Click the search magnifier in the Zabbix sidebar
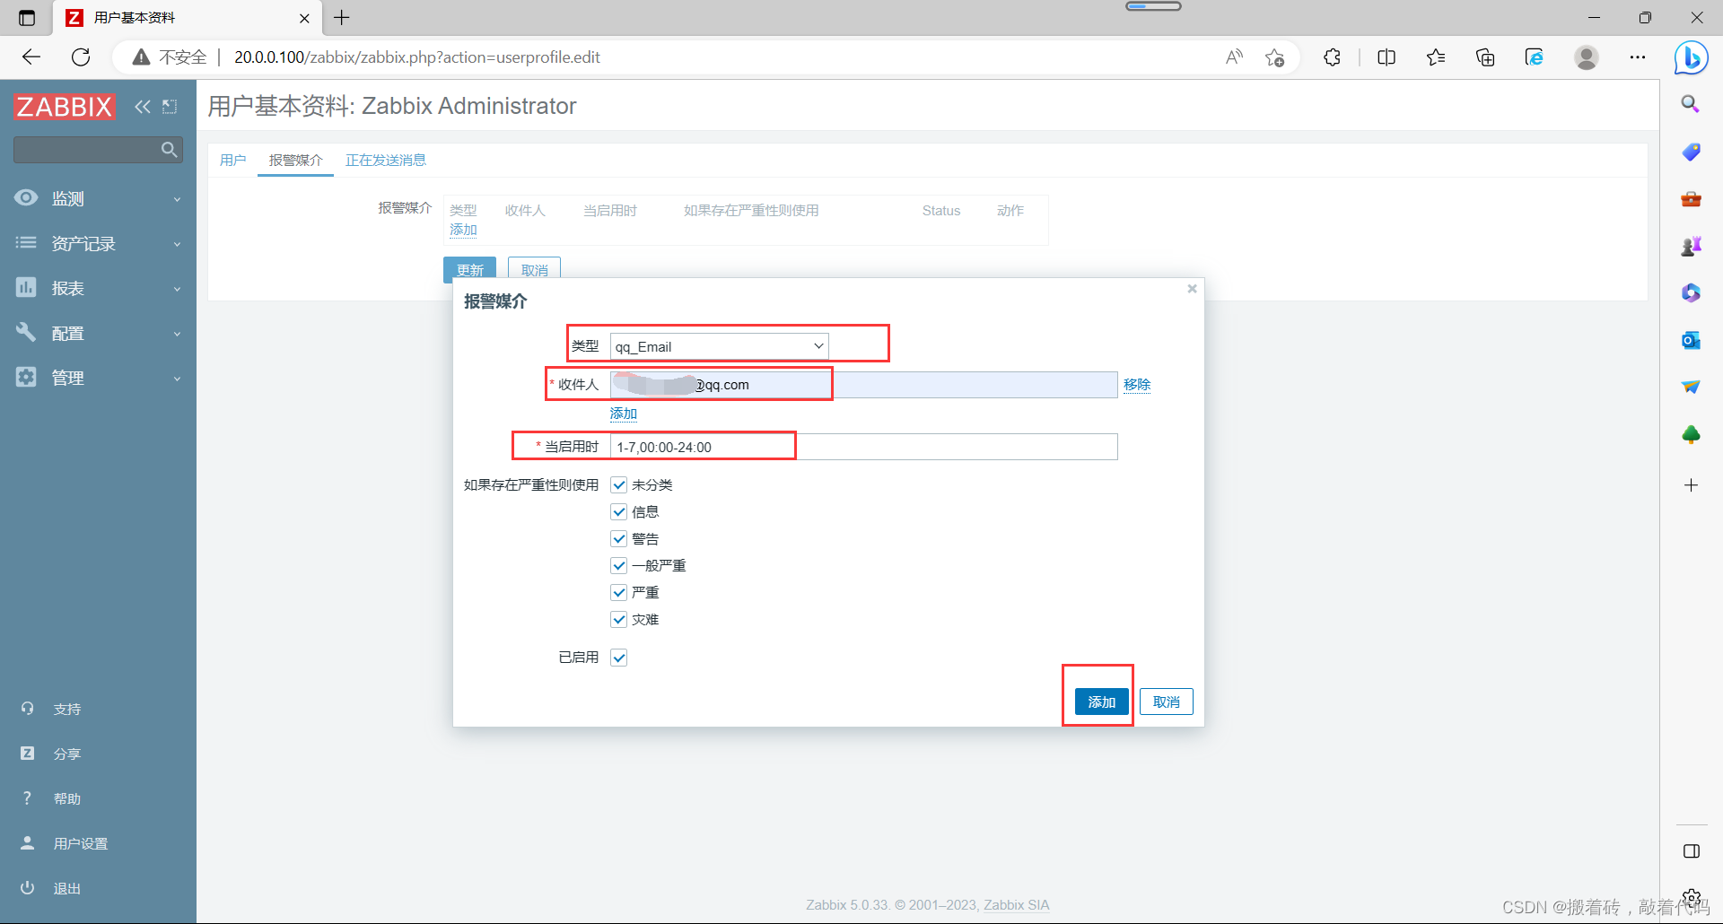Viewport: 1723px width, 924px height. [169, 150]
